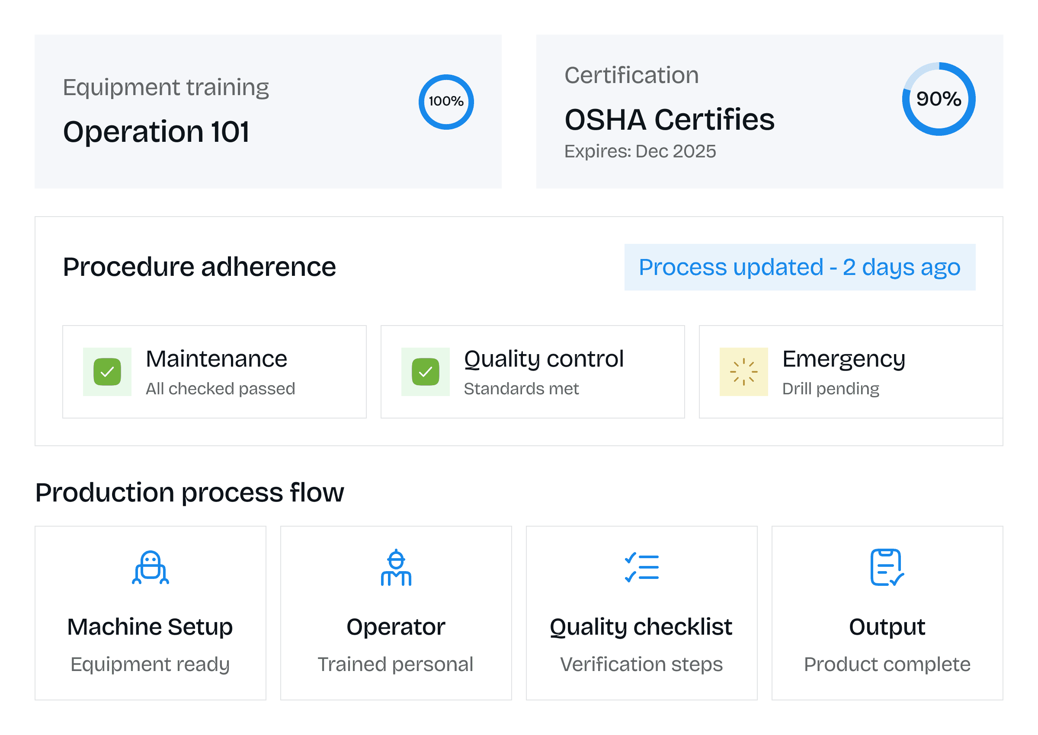Click the Machine Setup robot icon
Viewport: 1038px width, 735px height.
click(x=150, y=568)
